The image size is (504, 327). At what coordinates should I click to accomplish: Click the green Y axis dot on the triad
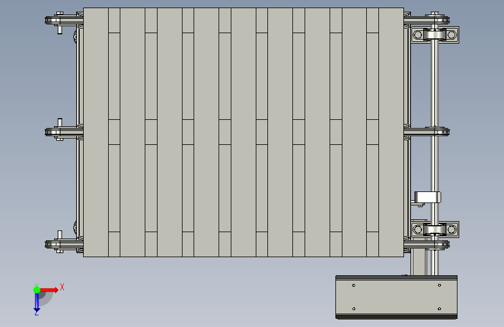[37, 290]
